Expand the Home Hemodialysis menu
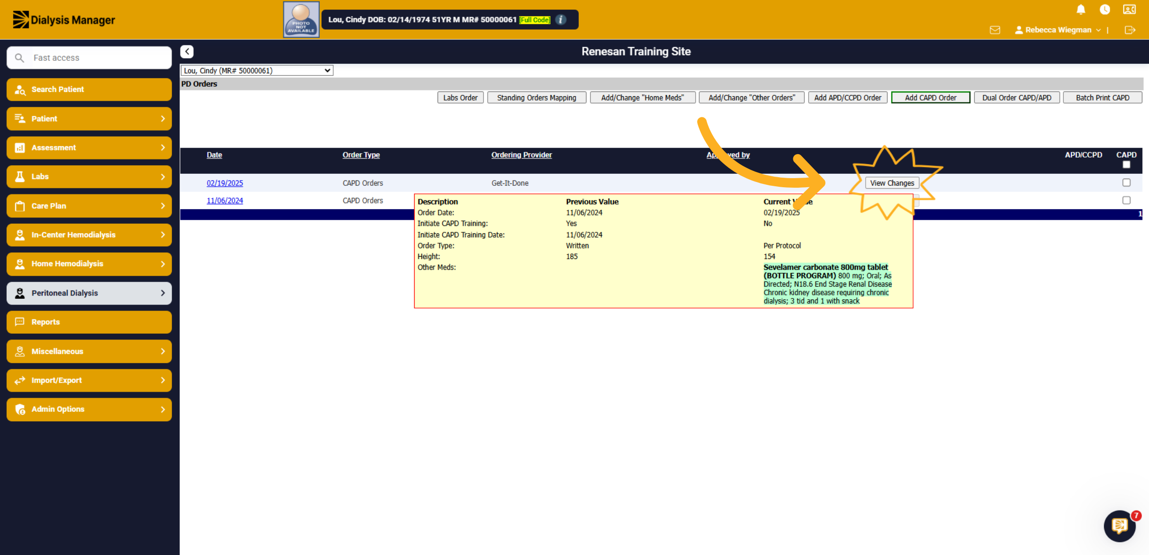 pos(89,264)
